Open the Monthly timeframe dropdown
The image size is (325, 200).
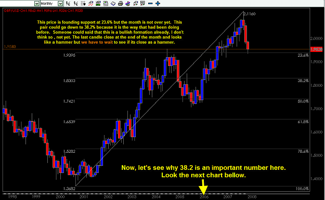(x=60, y=4)
